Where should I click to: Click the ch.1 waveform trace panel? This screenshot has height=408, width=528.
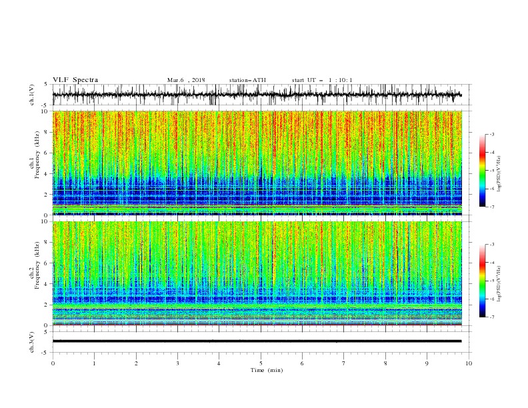point(261,95)
